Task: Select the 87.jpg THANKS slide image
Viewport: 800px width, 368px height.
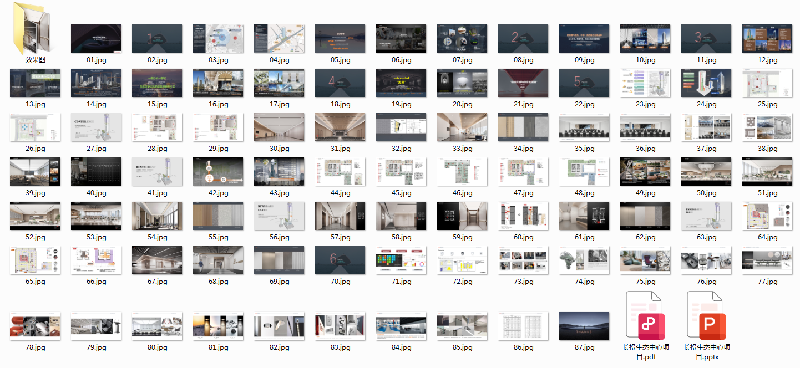Action: click(584, 326)
